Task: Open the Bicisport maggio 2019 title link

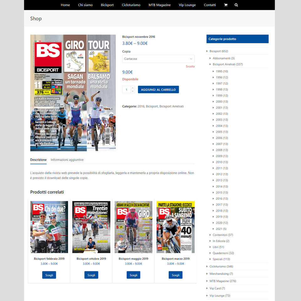Action: coord(133,259)
